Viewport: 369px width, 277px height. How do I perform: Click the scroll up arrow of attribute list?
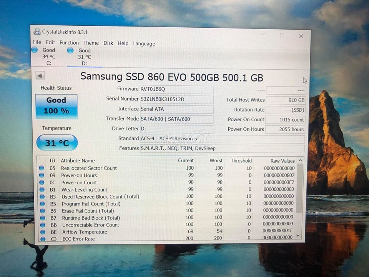[x=300, y=160]
